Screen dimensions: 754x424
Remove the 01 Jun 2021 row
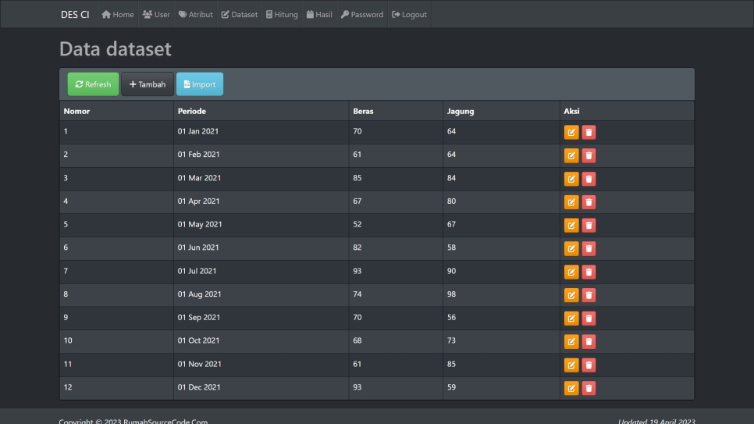point(589,248)
